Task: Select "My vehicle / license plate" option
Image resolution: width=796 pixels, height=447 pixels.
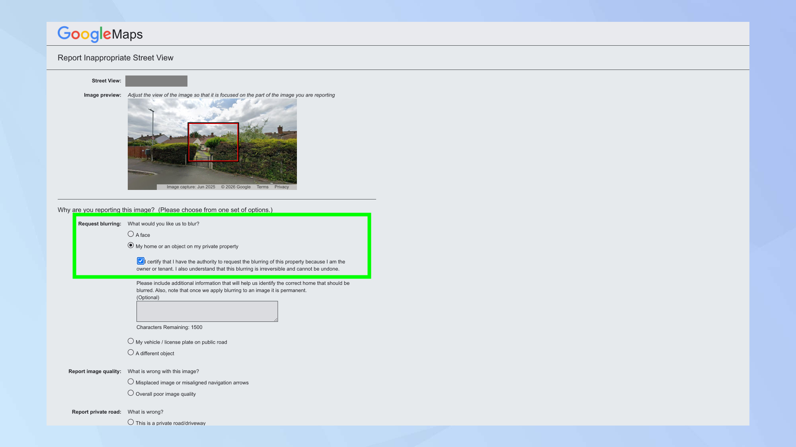Action: click(131, 341)
